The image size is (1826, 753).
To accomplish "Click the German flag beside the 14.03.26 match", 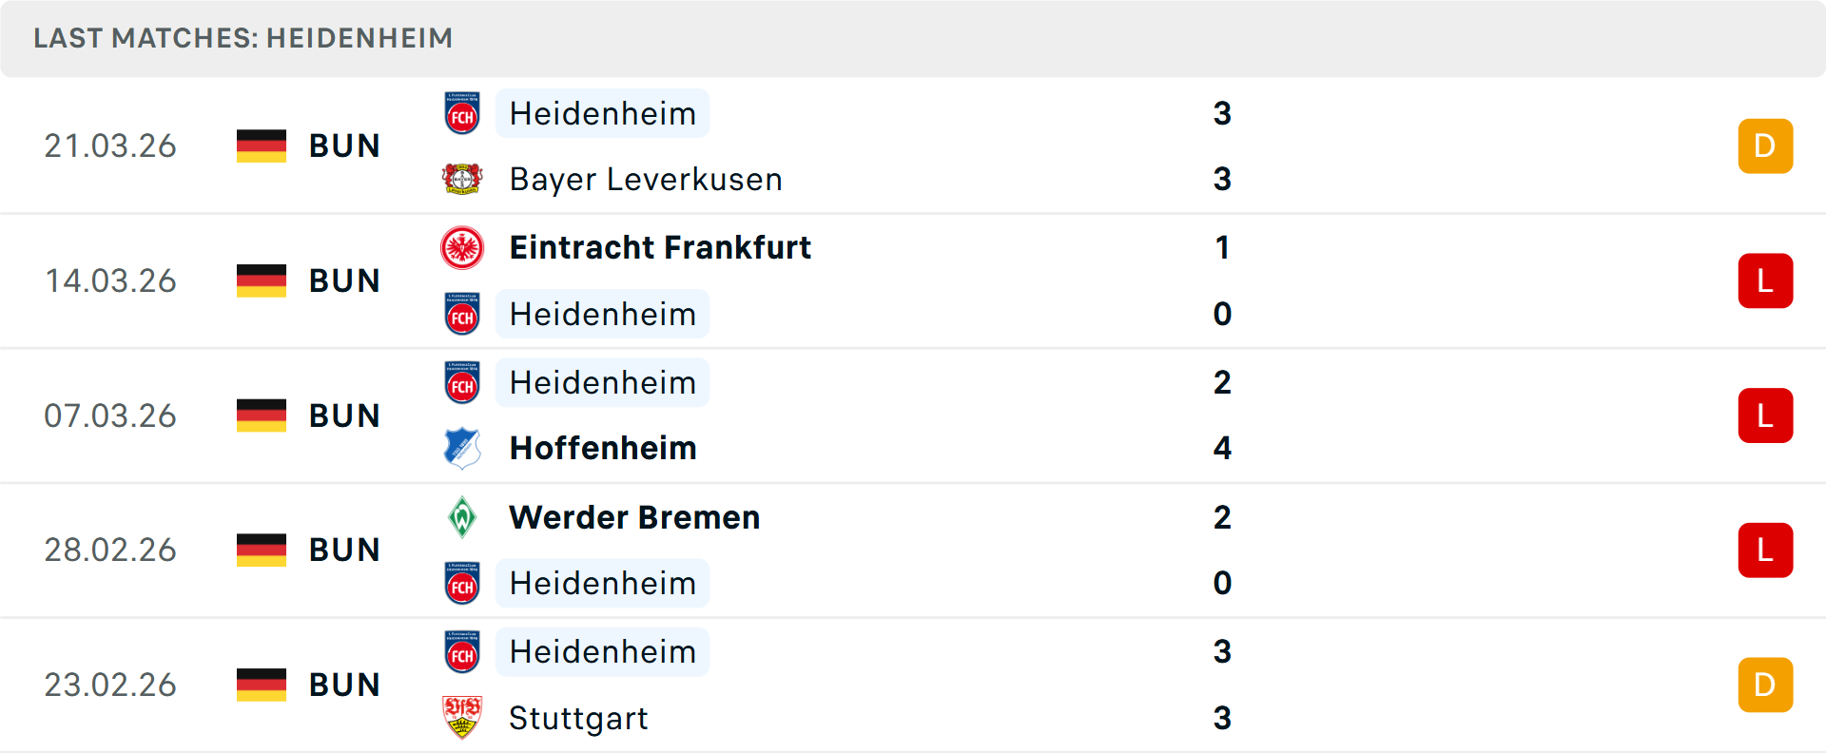I will coord(262,280).
